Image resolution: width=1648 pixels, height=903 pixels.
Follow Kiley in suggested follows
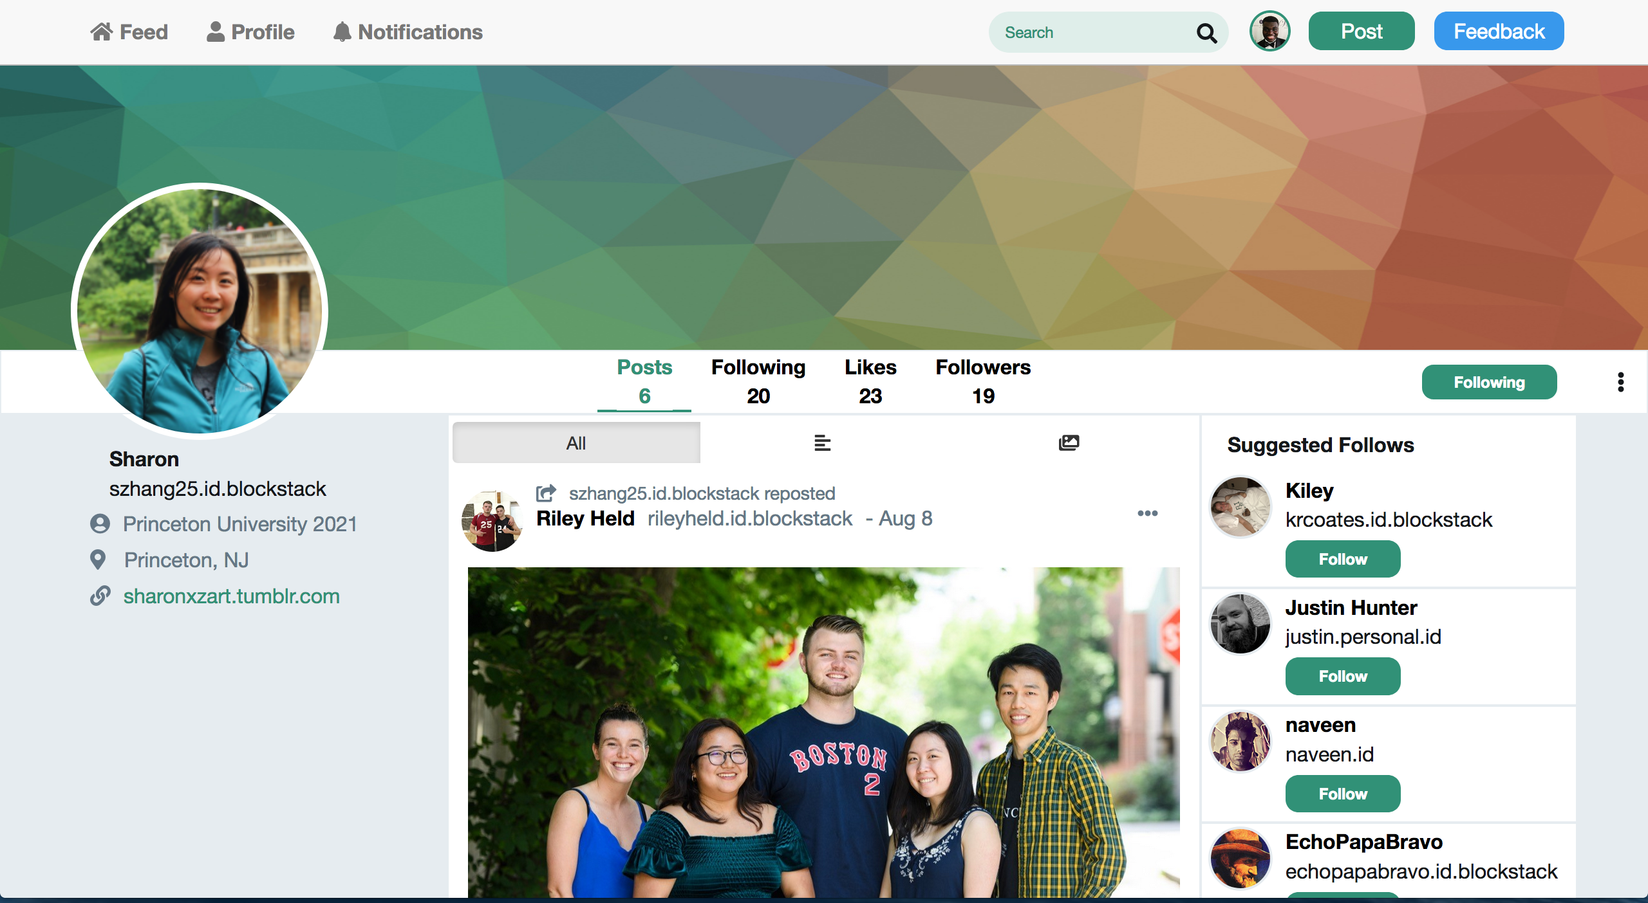pyautogui.click(x=1342, y=559)
